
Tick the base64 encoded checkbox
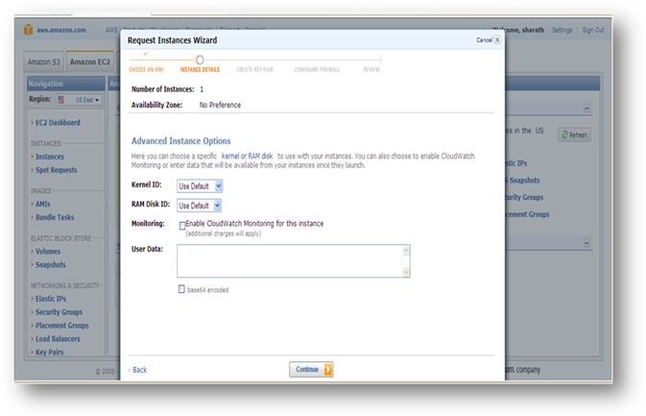[181, 289]
